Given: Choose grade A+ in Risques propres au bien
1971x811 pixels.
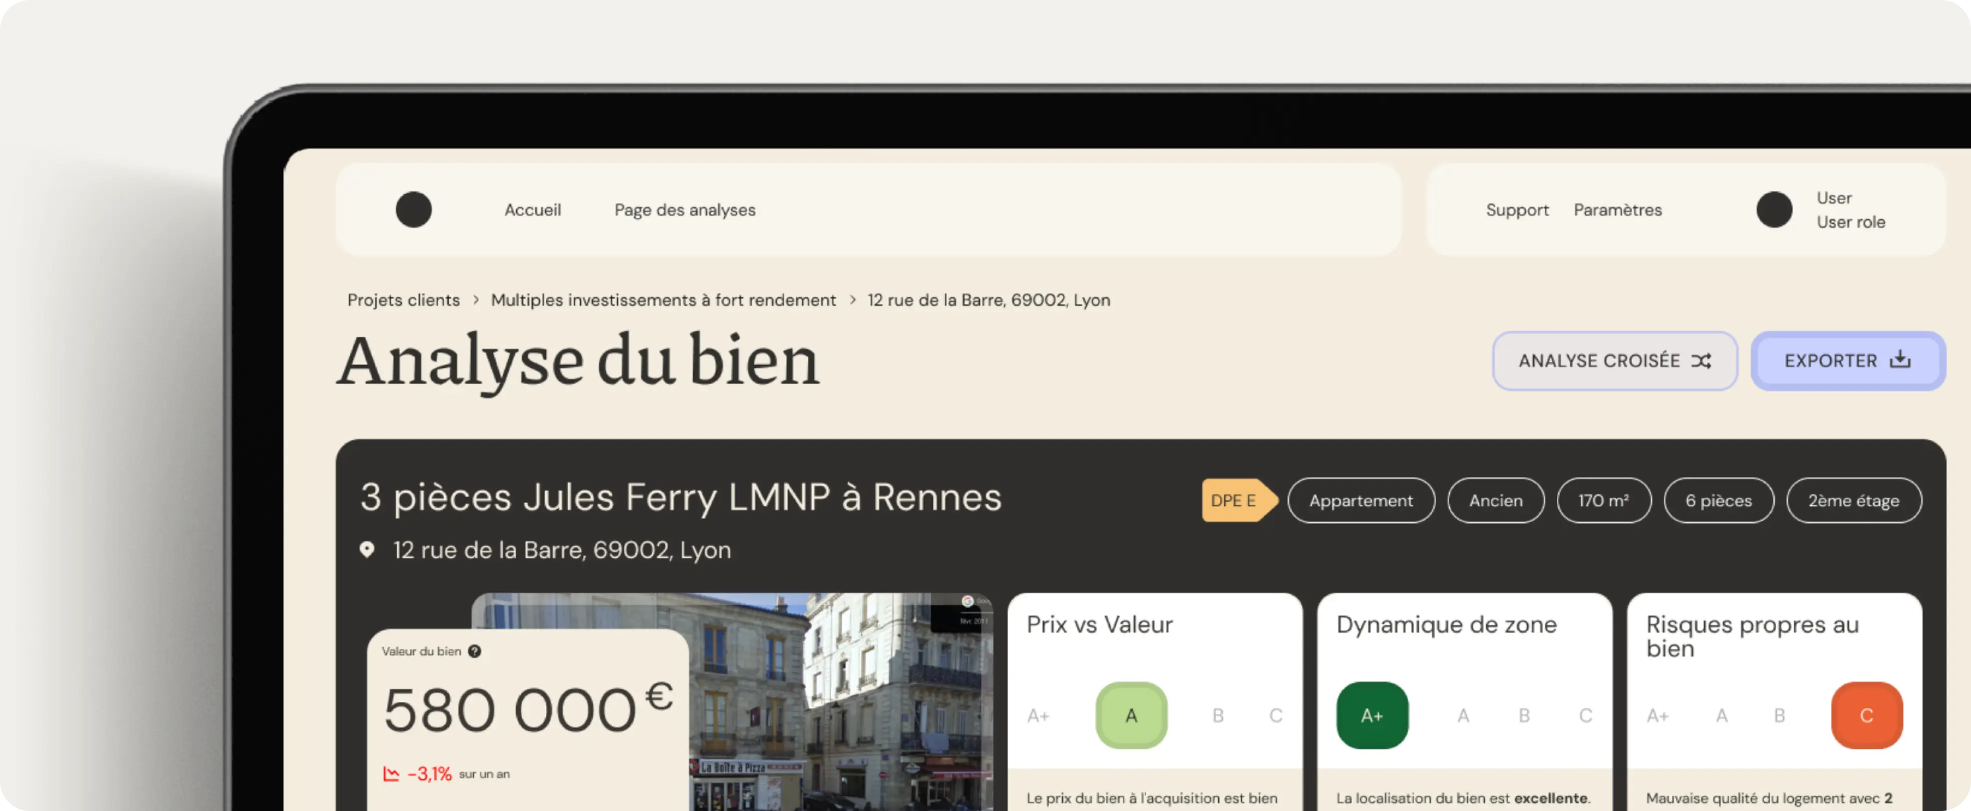Looking at the screenshot, I should coord(1658,715).
